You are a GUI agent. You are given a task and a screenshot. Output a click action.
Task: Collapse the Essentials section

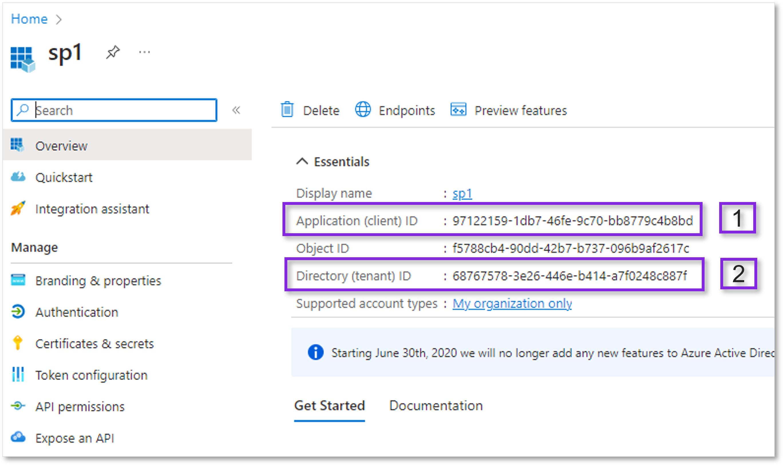click(x=302, y=161)
